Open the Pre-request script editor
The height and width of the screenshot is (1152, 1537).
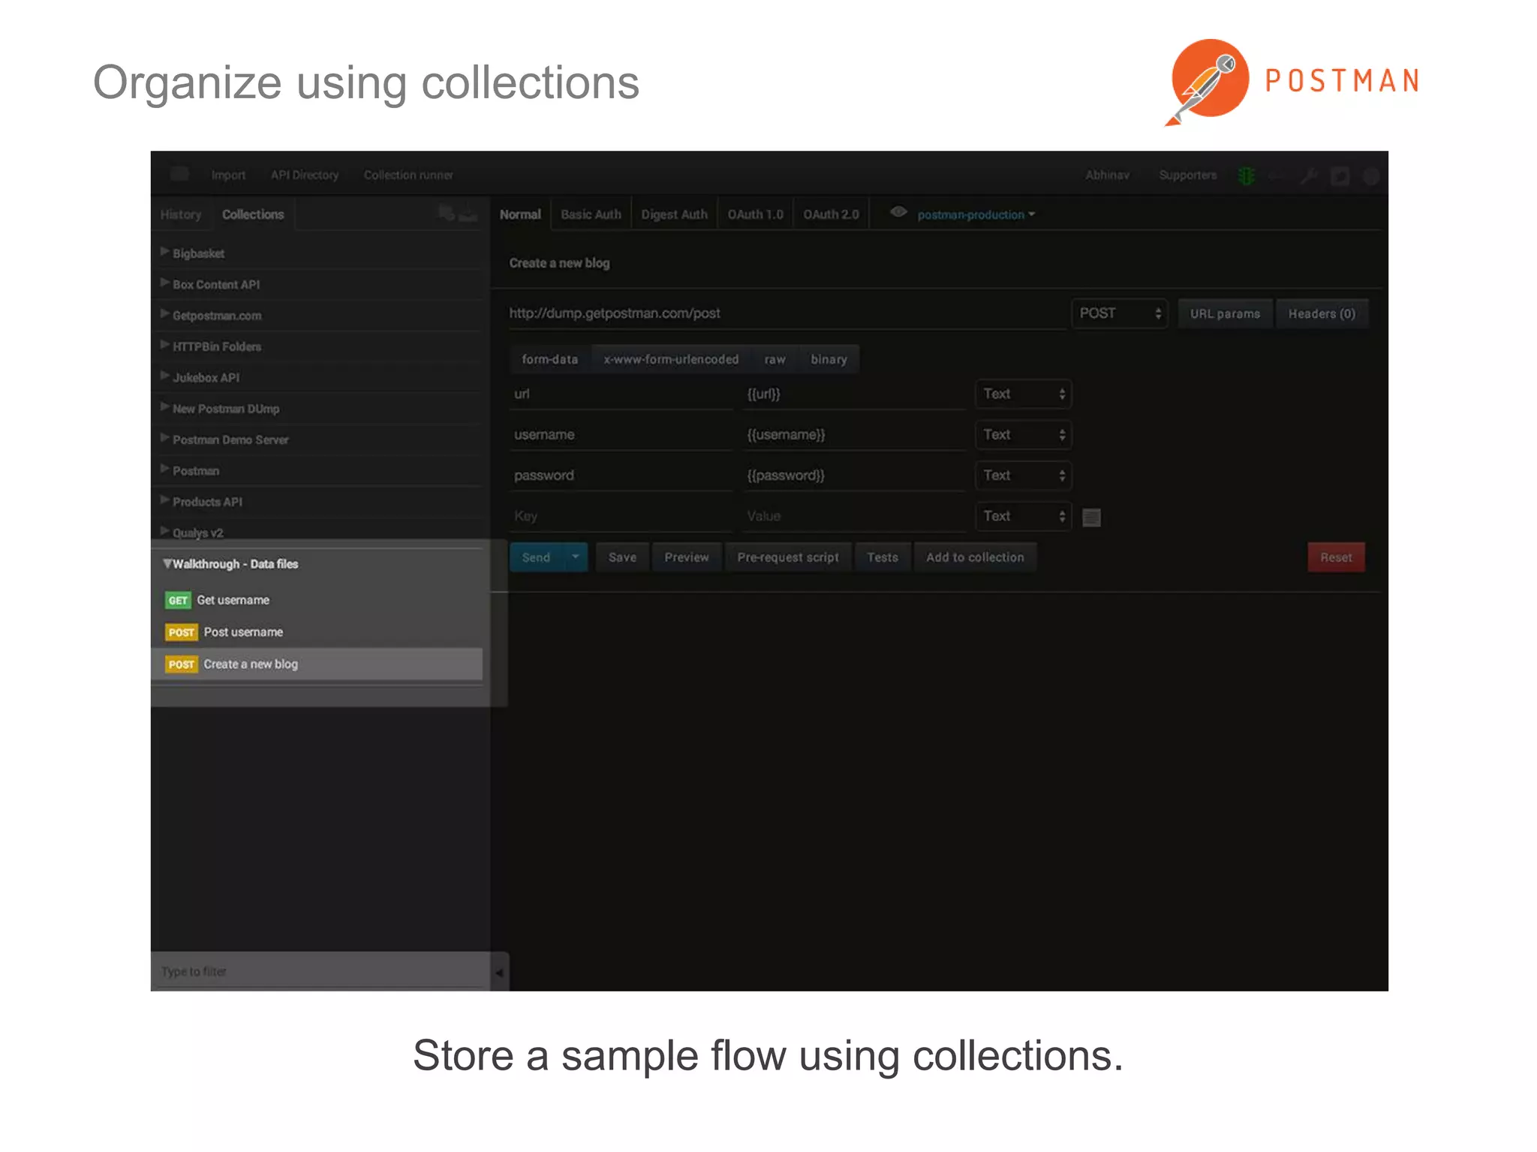(788, 557)
